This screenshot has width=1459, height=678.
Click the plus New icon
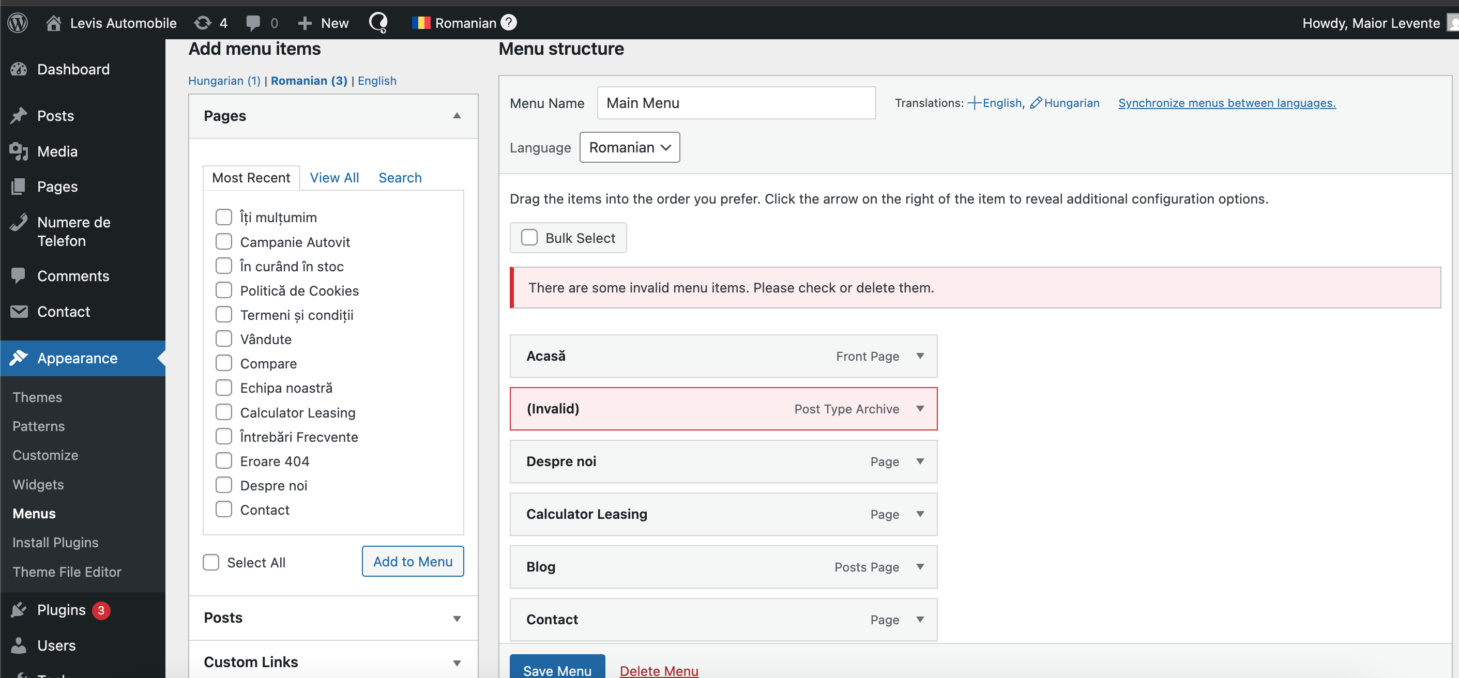(305, 23)
